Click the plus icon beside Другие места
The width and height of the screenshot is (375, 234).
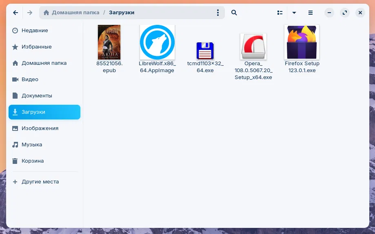click(15, 182)
